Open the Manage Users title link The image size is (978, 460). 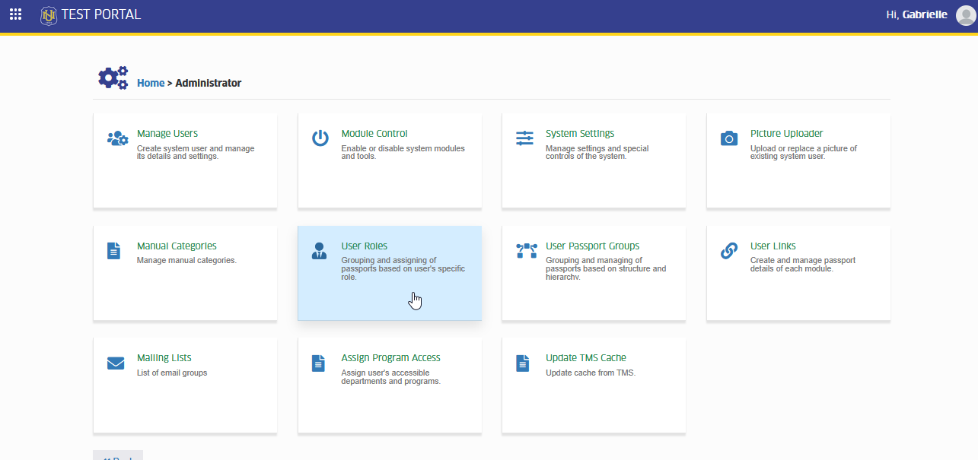pyautogui.click(x=167, y=133)
